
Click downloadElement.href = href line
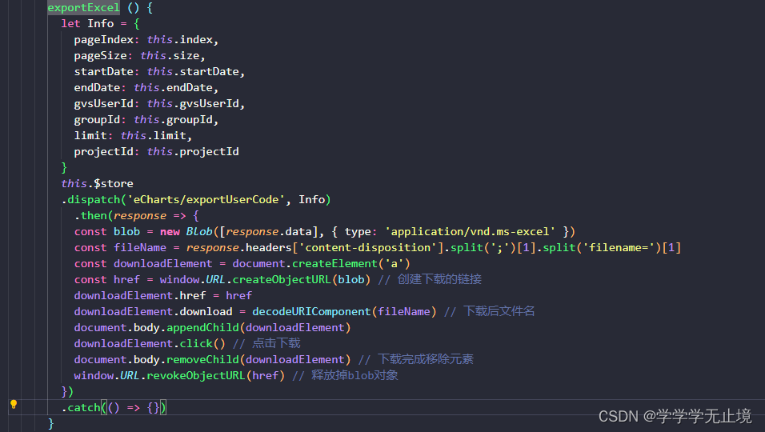coord(163,295)
